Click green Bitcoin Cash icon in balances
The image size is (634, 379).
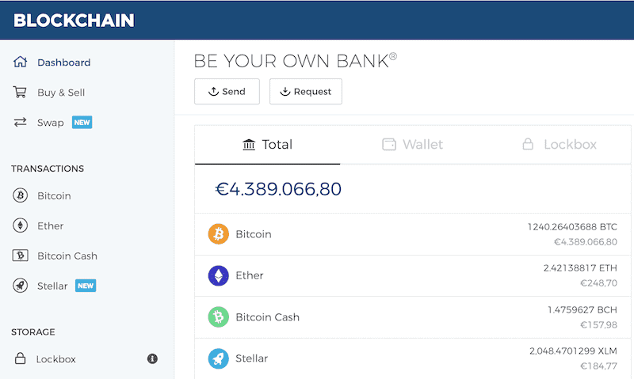tap(219, 316)
